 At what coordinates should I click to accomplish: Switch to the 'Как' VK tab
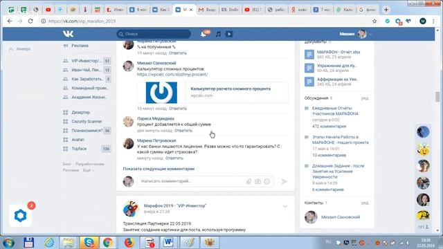(161, 10)
